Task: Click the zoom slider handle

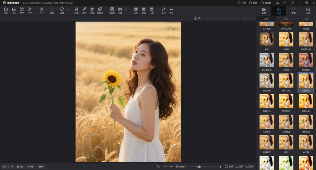Action: (199, 167)
